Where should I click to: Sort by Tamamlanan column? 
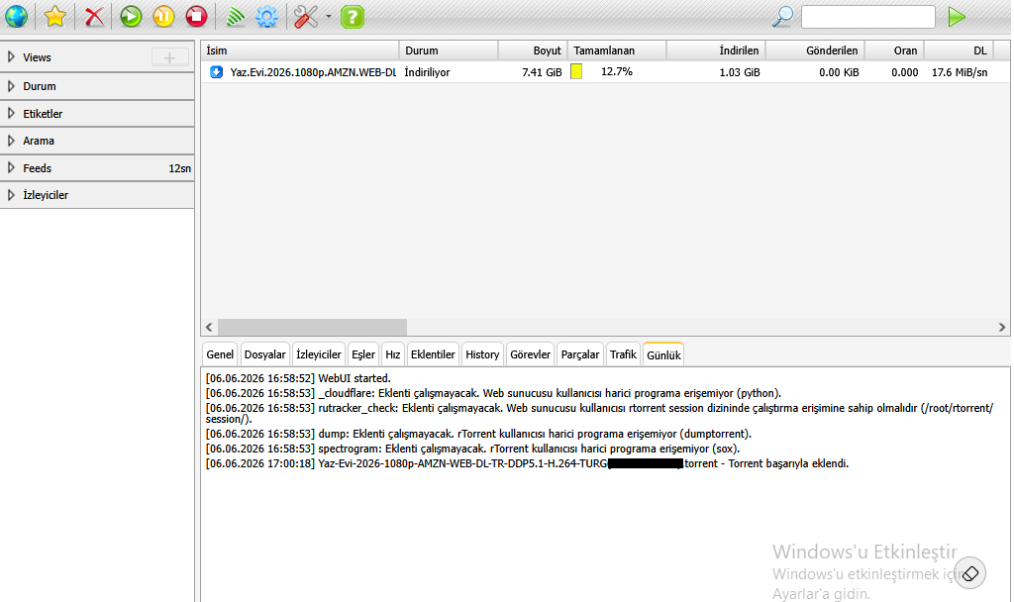click(x=617, y=50)
